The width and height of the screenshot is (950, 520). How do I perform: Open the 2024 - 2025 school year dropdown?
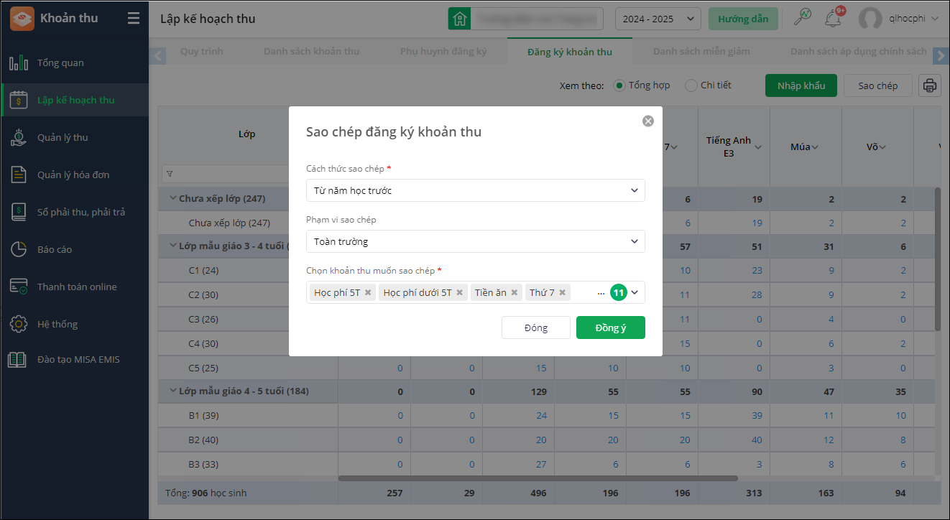pyautogui.click(x=658, y=19)
